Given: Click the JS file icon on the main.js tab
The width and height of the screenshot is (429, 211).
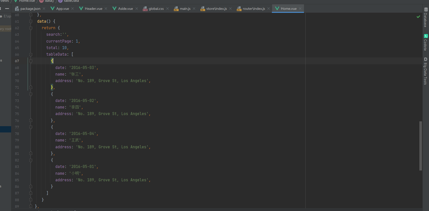Looking at the screenshot, I should [x=176, y=9].
